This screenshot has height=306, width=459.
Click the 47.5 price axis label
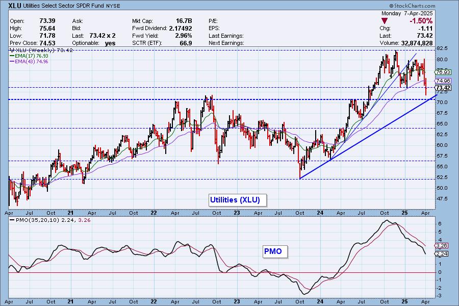click(x=442, y=199)
